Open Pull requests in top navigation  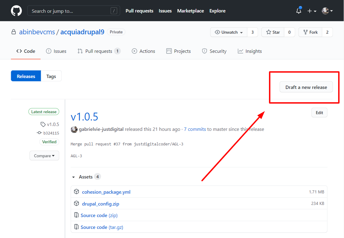(139, 11)
